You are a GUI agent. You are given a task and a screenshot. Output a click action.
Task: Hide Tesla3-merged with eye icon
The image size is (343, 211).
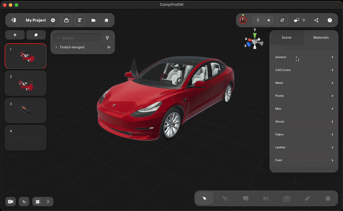tap(109, 47)
